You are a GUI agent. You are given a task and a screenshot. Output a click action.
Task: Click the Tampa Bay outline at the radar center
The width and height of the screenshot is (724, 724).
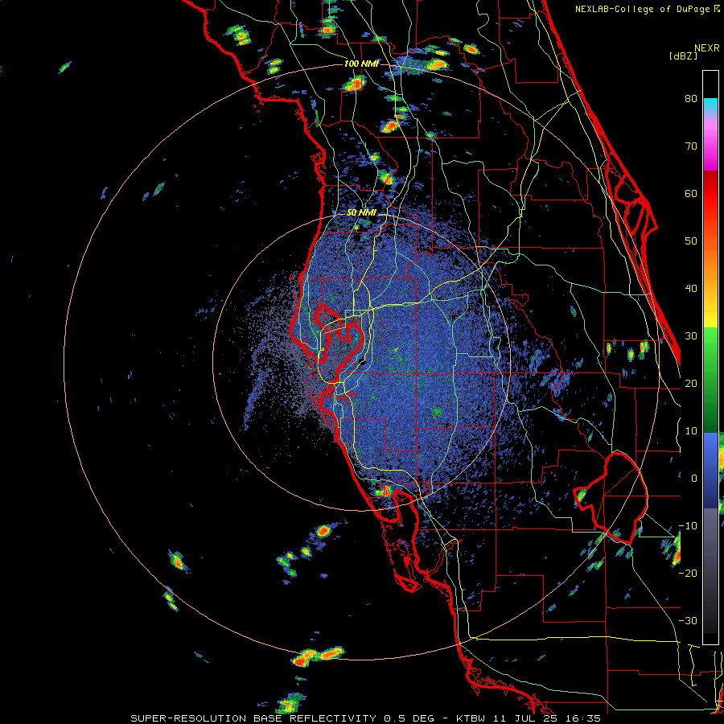click(x=339, y=344)
